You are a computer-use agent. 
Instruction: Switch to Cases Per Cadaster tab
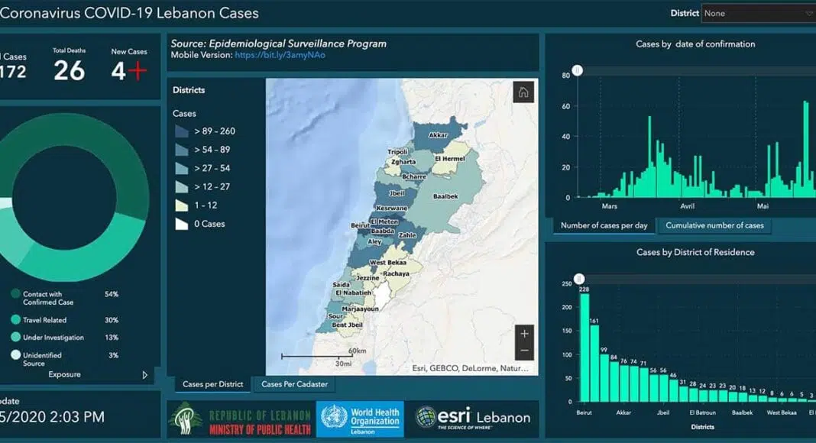click(x=294, y=384)
